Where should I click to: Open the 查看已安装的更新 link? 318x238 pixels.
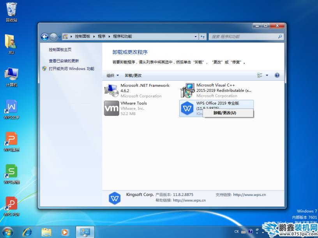(x=64, y=61)
